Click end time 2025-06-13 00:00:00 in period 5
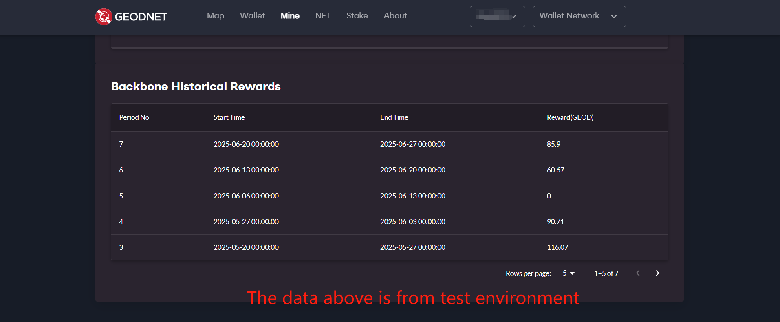The width and height of the screenshot is (780, 322). tap(413, 196)
